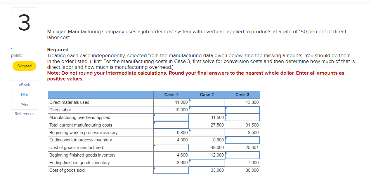The height and width of the screenshot is (186, 371).
Task: Click Manufacturing overhead applied row label
Action: 80,117
